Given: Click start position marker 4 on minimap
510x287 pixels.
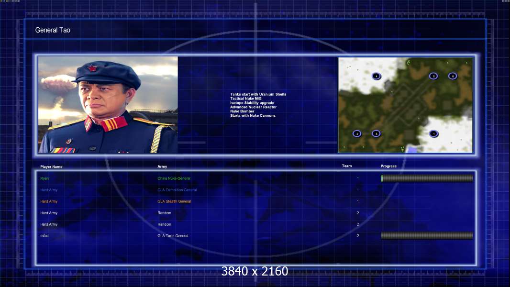Looking at the screenshot, I should (377, 76).
